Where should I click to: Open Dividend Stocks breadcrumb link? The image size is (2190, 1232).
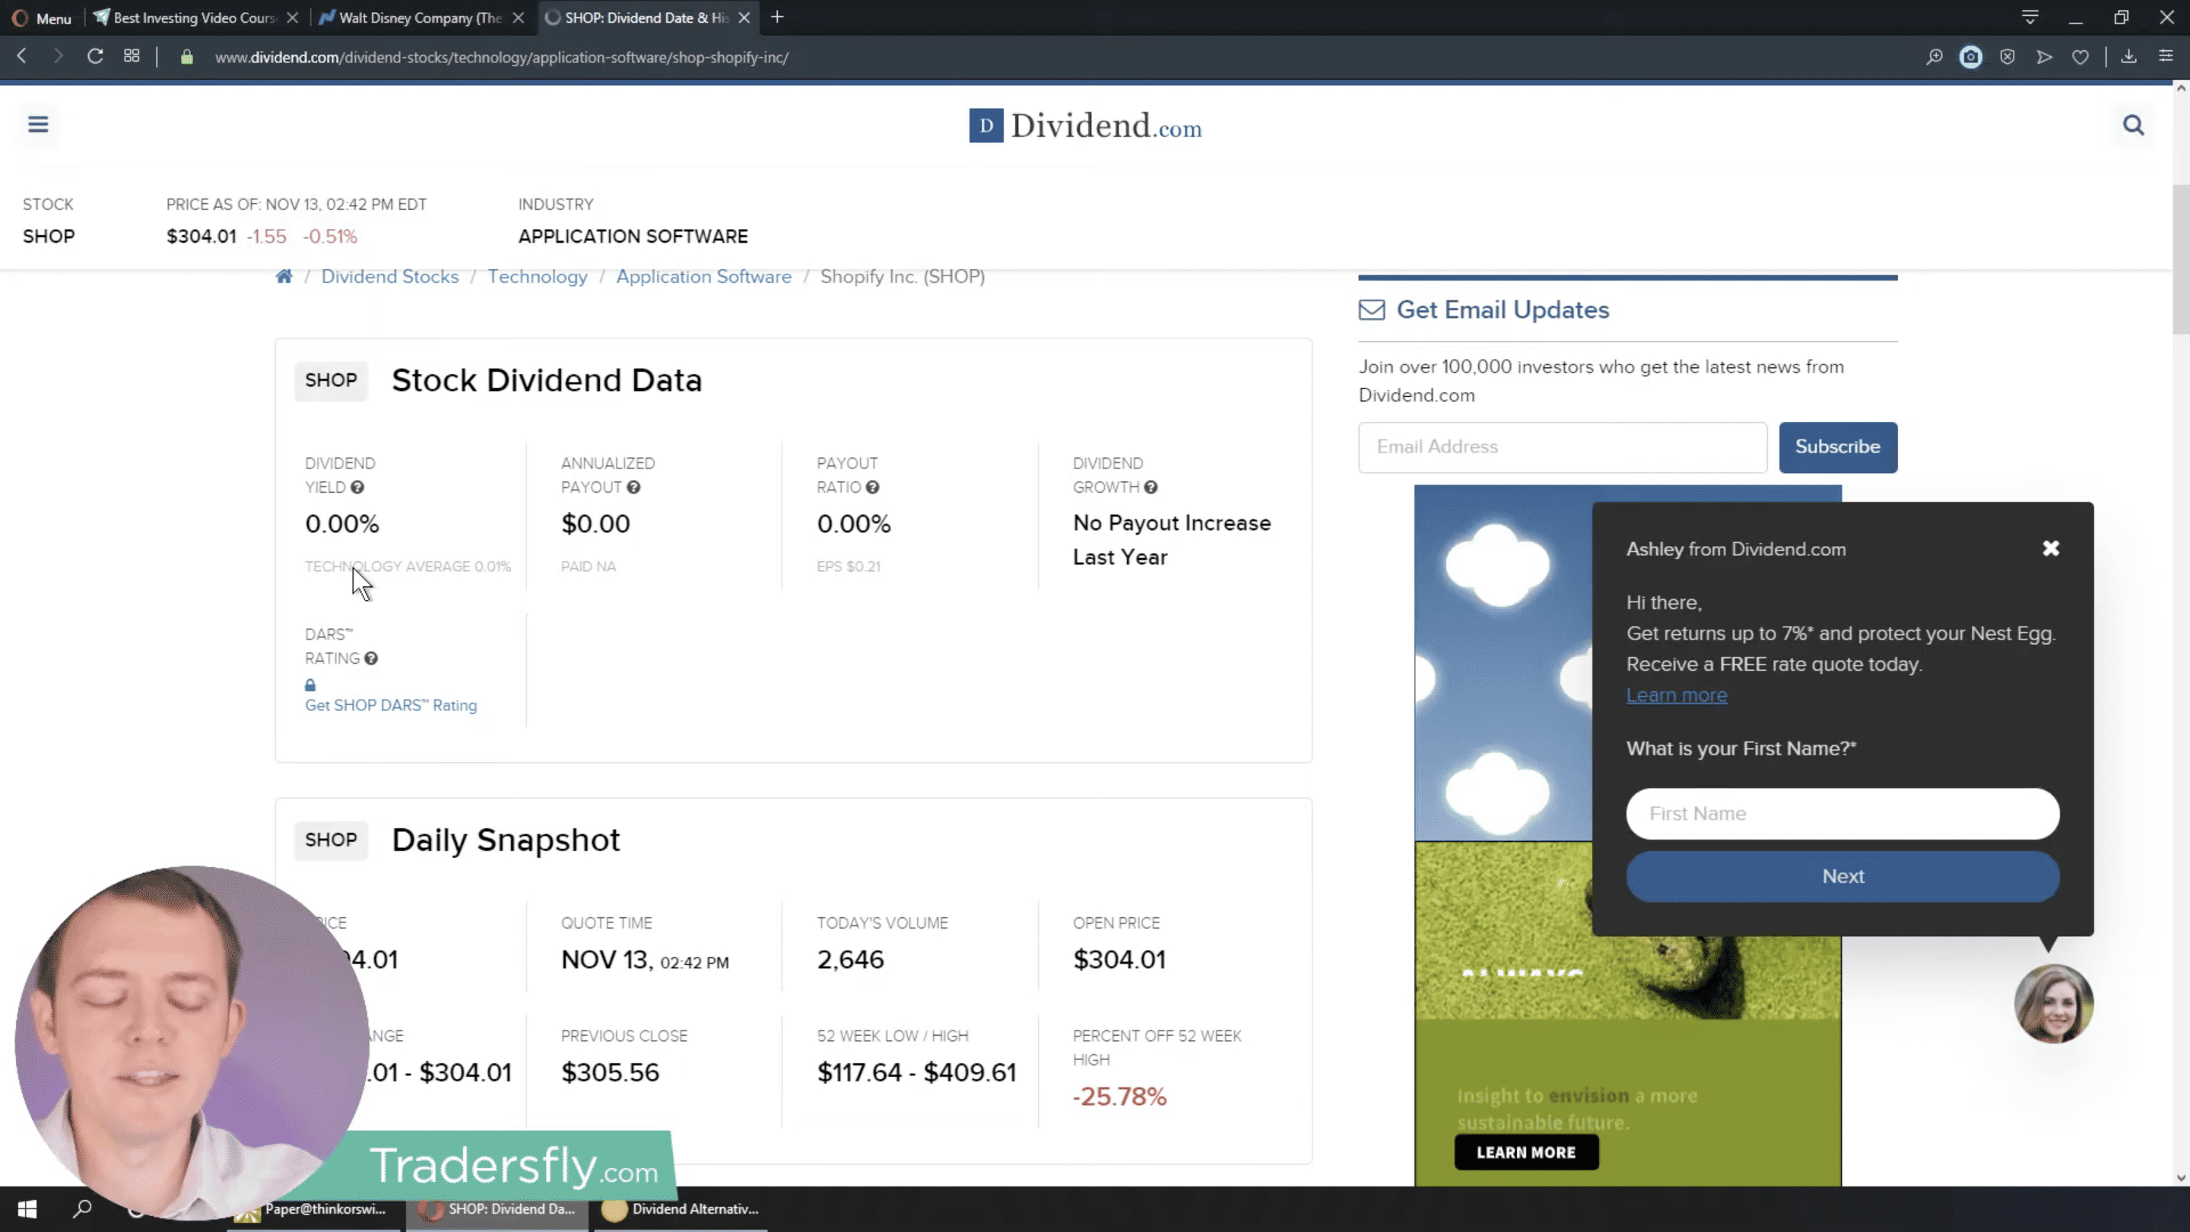390,276
